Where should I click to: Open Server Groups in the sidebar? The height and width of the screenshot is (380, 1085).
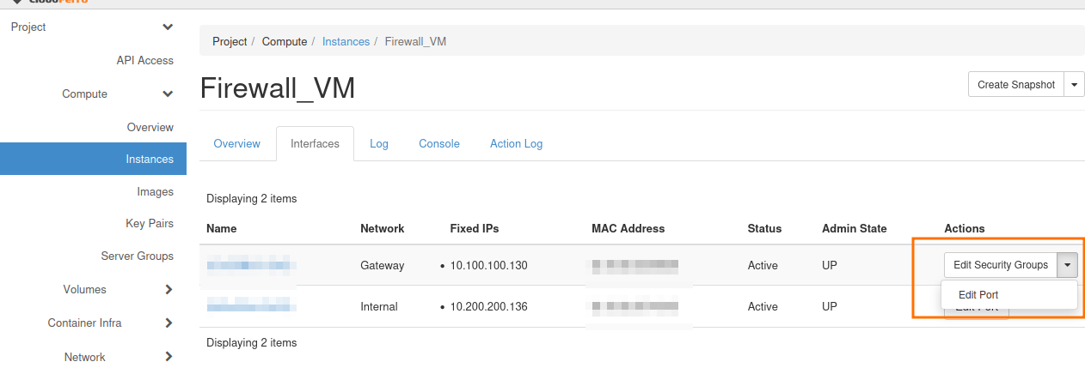[137, 256]
